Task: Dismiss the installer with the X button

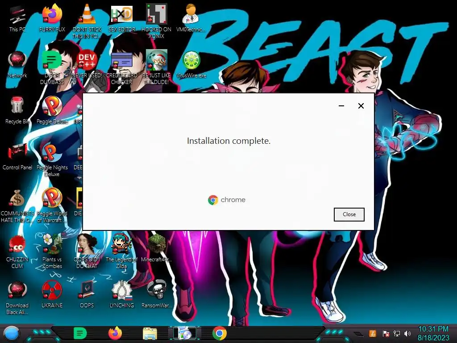Action: pos(361,106)
